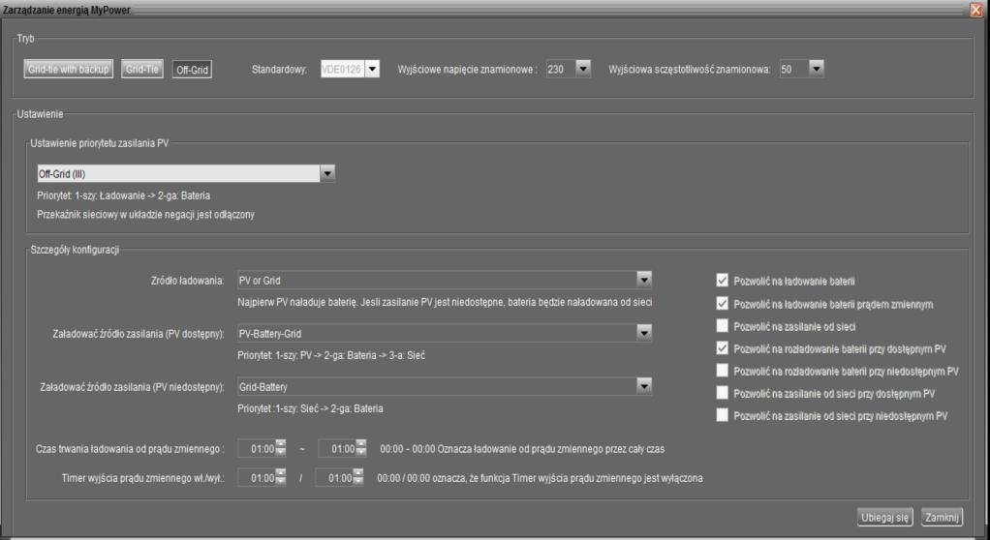Toggle 'Pozwolić na ładowanie baterii' checkbox
The width and height of the screenshot is (990, 540).
[723, 281]
